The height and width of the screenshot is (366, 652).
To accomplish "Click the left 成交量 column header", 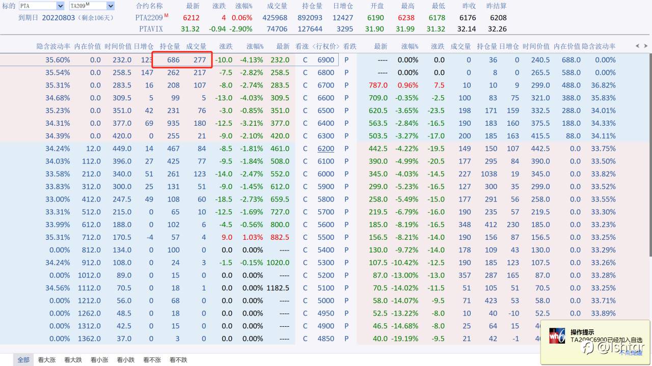I will [196, 46].
